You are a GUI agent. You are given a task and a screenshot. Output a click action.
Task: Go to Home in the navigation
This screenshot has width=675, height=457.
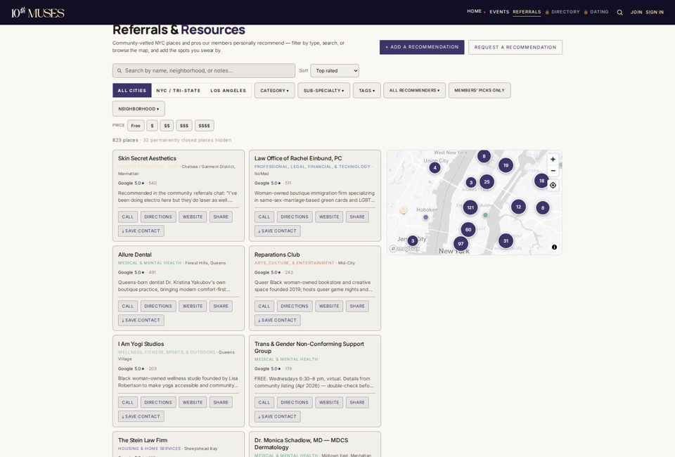click(x=474, y=11)
